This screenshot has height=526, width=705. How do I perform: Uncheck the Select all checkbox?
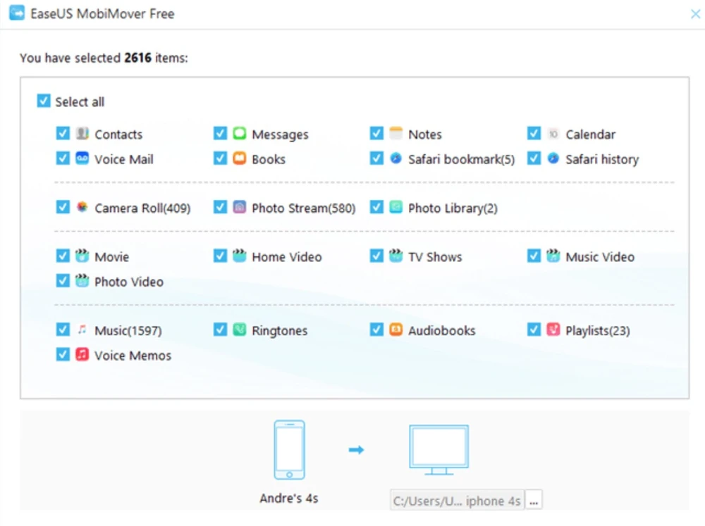44,101
